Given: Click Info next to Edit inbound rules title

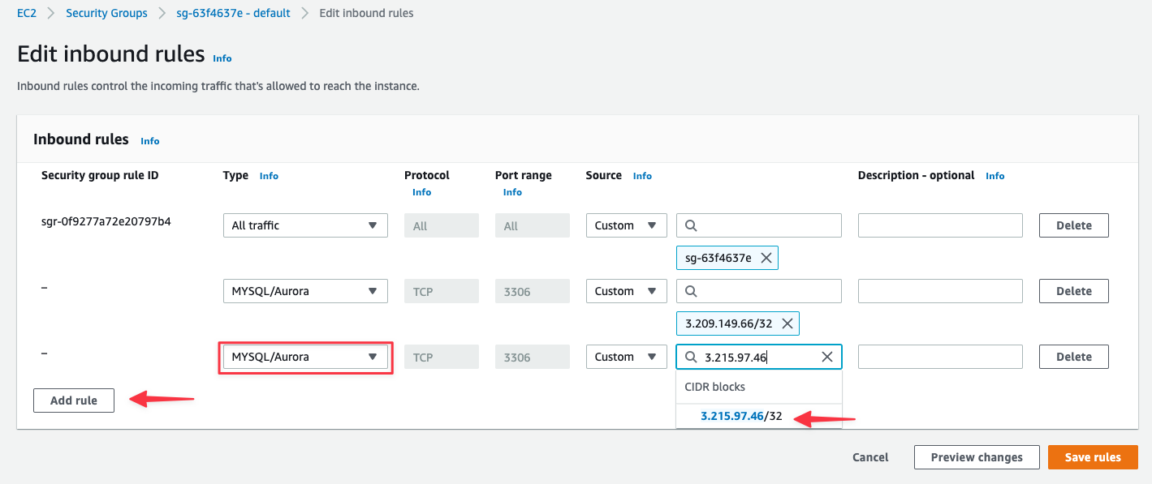Looking at the screenshot, I should click(222, 58).
